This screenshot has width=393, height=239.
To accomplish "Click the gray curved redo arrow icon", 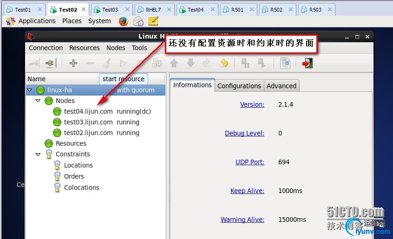I will coord(206,63).
